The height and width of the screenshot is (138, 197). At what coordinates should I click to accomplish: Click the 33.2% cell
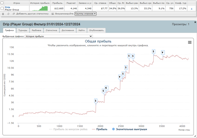click(147, 8)
